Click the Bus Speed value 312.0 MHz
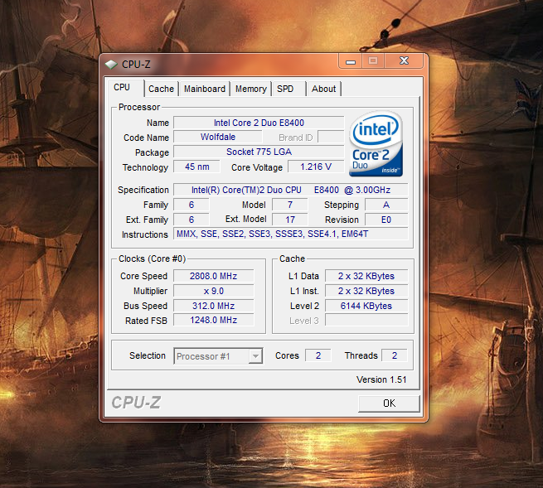This screenshot has height=488, width=543. [x=213, y=306]
